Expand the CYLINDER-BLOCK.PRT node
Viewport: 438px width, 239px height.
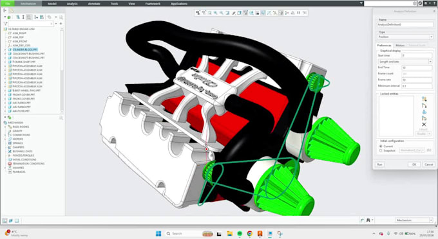[5, 49]
